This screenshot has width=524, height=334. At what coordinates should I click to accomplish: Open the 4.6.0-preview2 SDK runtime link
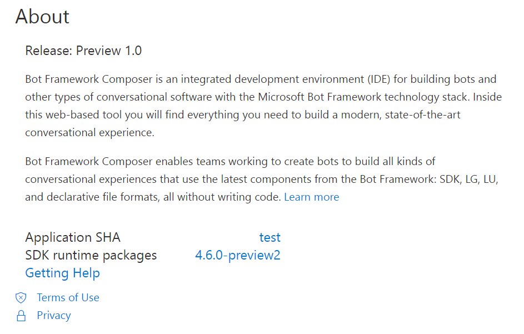point(238,255)
